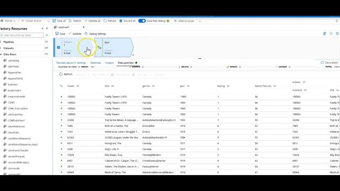The image size is (340, 191).
Task: Click the constraintsChecker data flow icon
Action: point(5,150)
